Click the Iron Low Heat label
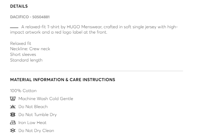 [32, 123]
